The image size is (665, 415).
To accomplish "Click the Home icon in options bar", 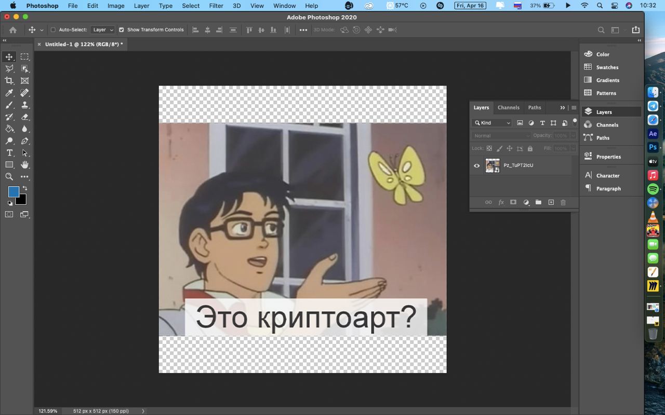I will [13, 30].
